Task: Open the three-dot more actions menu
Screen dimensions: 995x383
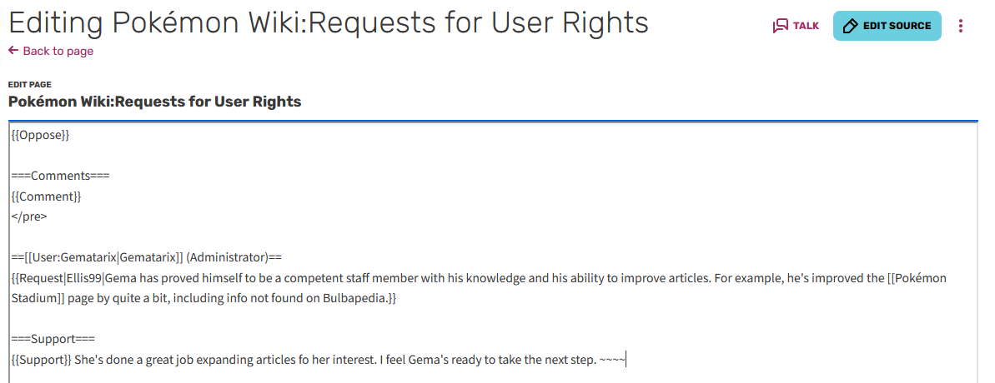Action: (x=961, y=26)
